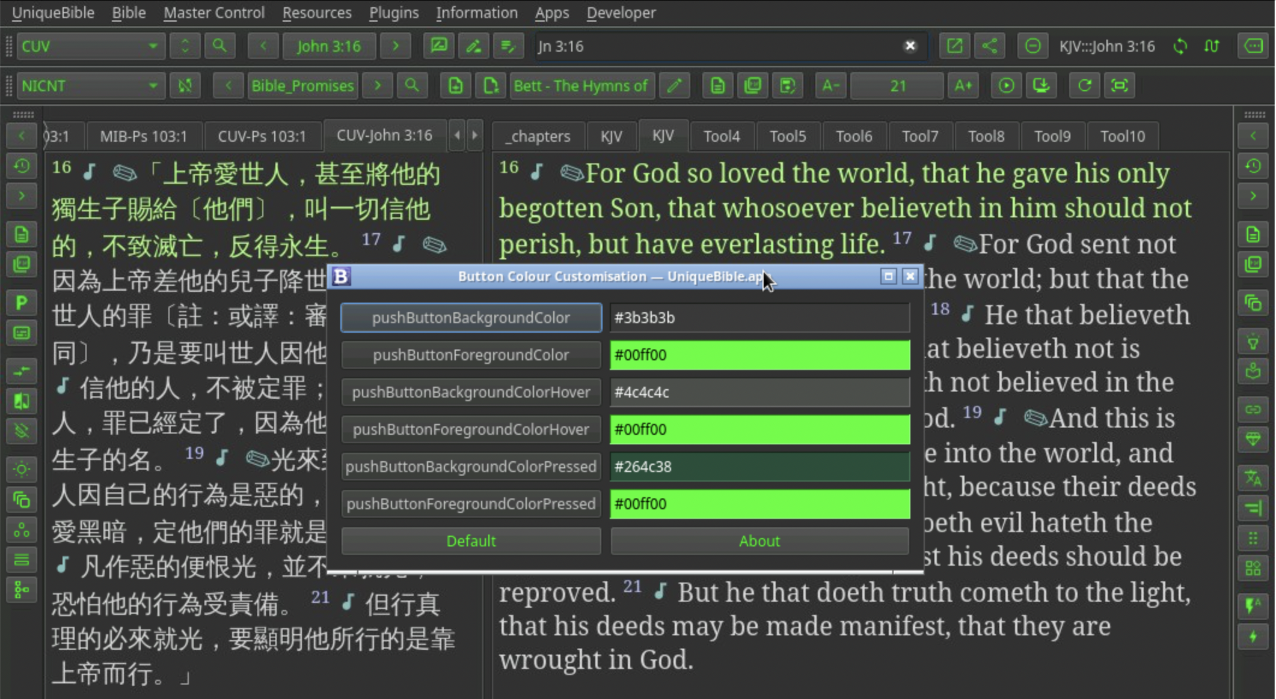Open command result in external window icon

[x=954, y=46]
